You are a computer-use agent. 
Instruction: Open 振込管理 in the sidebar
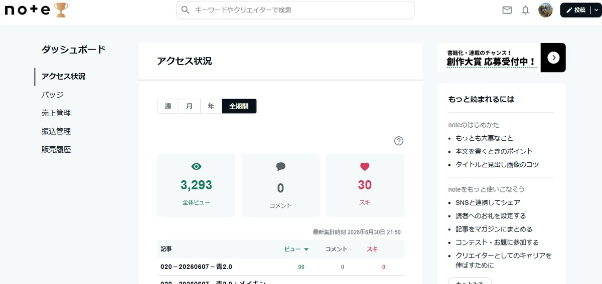[56, 131]
